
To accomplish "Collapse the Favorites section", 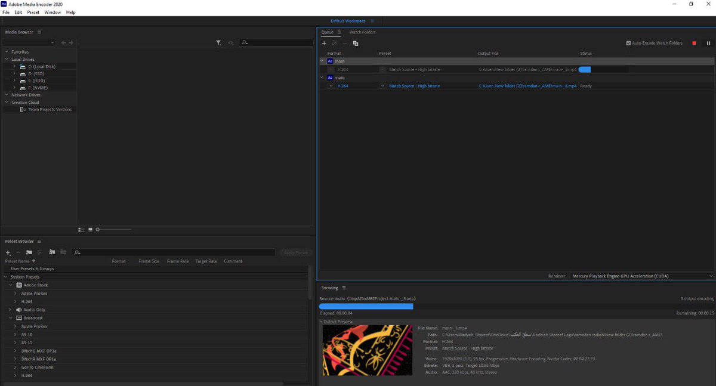I will pos(6,52).
